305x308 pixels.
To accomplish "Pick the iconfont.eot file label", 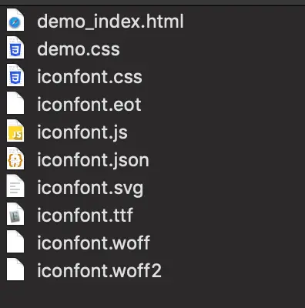I will pyautogui.click(x=89, y=105).
